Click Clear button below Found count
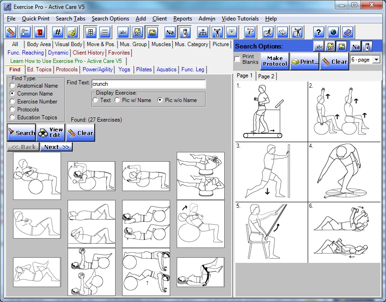The image size is (386, 302). (x=80, y=133)
